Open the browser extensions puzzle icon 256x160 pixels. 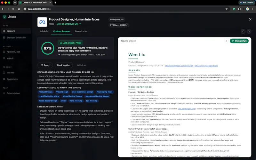[x=239, y=9]
